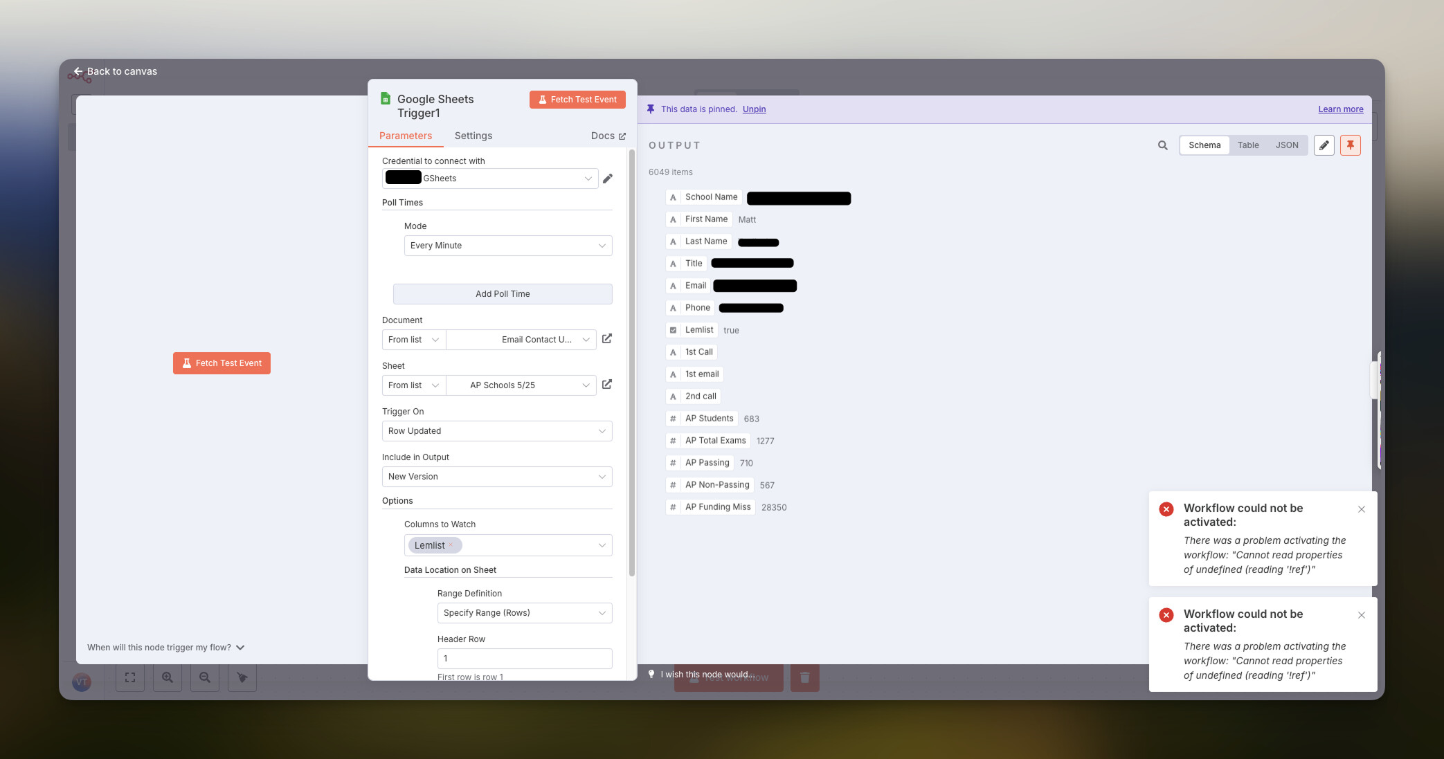This screenshot has height=759, width=1444.
Task: Click the edit output pencil icon
Action: pos(1324,145)
